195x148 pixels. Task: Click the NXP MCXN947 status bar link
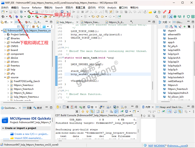[x=157, y=145]
